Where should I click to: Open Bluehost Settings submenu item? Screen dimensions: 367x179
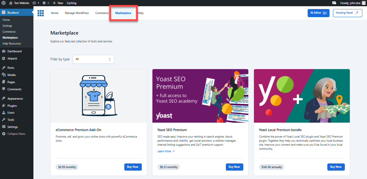point(7,26)
